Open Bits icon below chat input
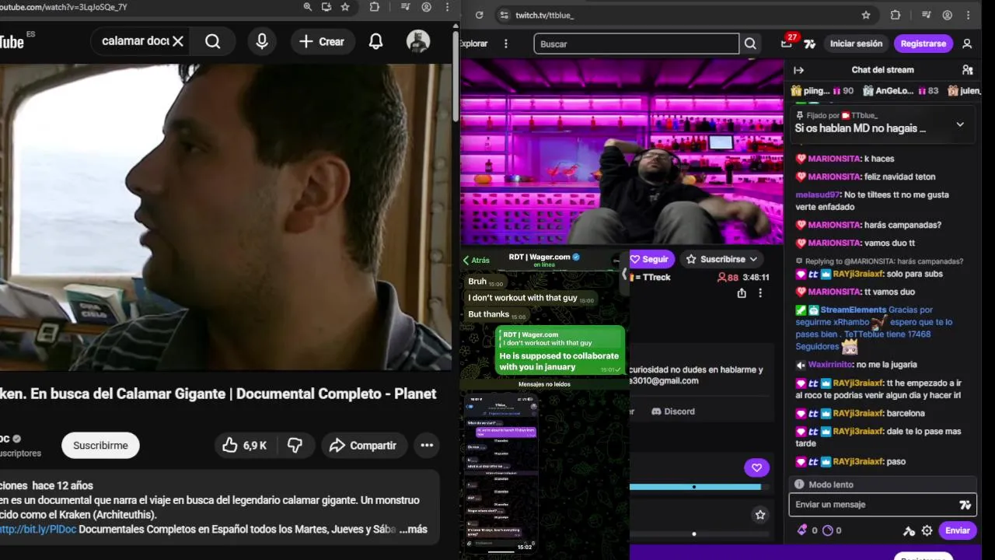995x560 pixels. point(802,530)
